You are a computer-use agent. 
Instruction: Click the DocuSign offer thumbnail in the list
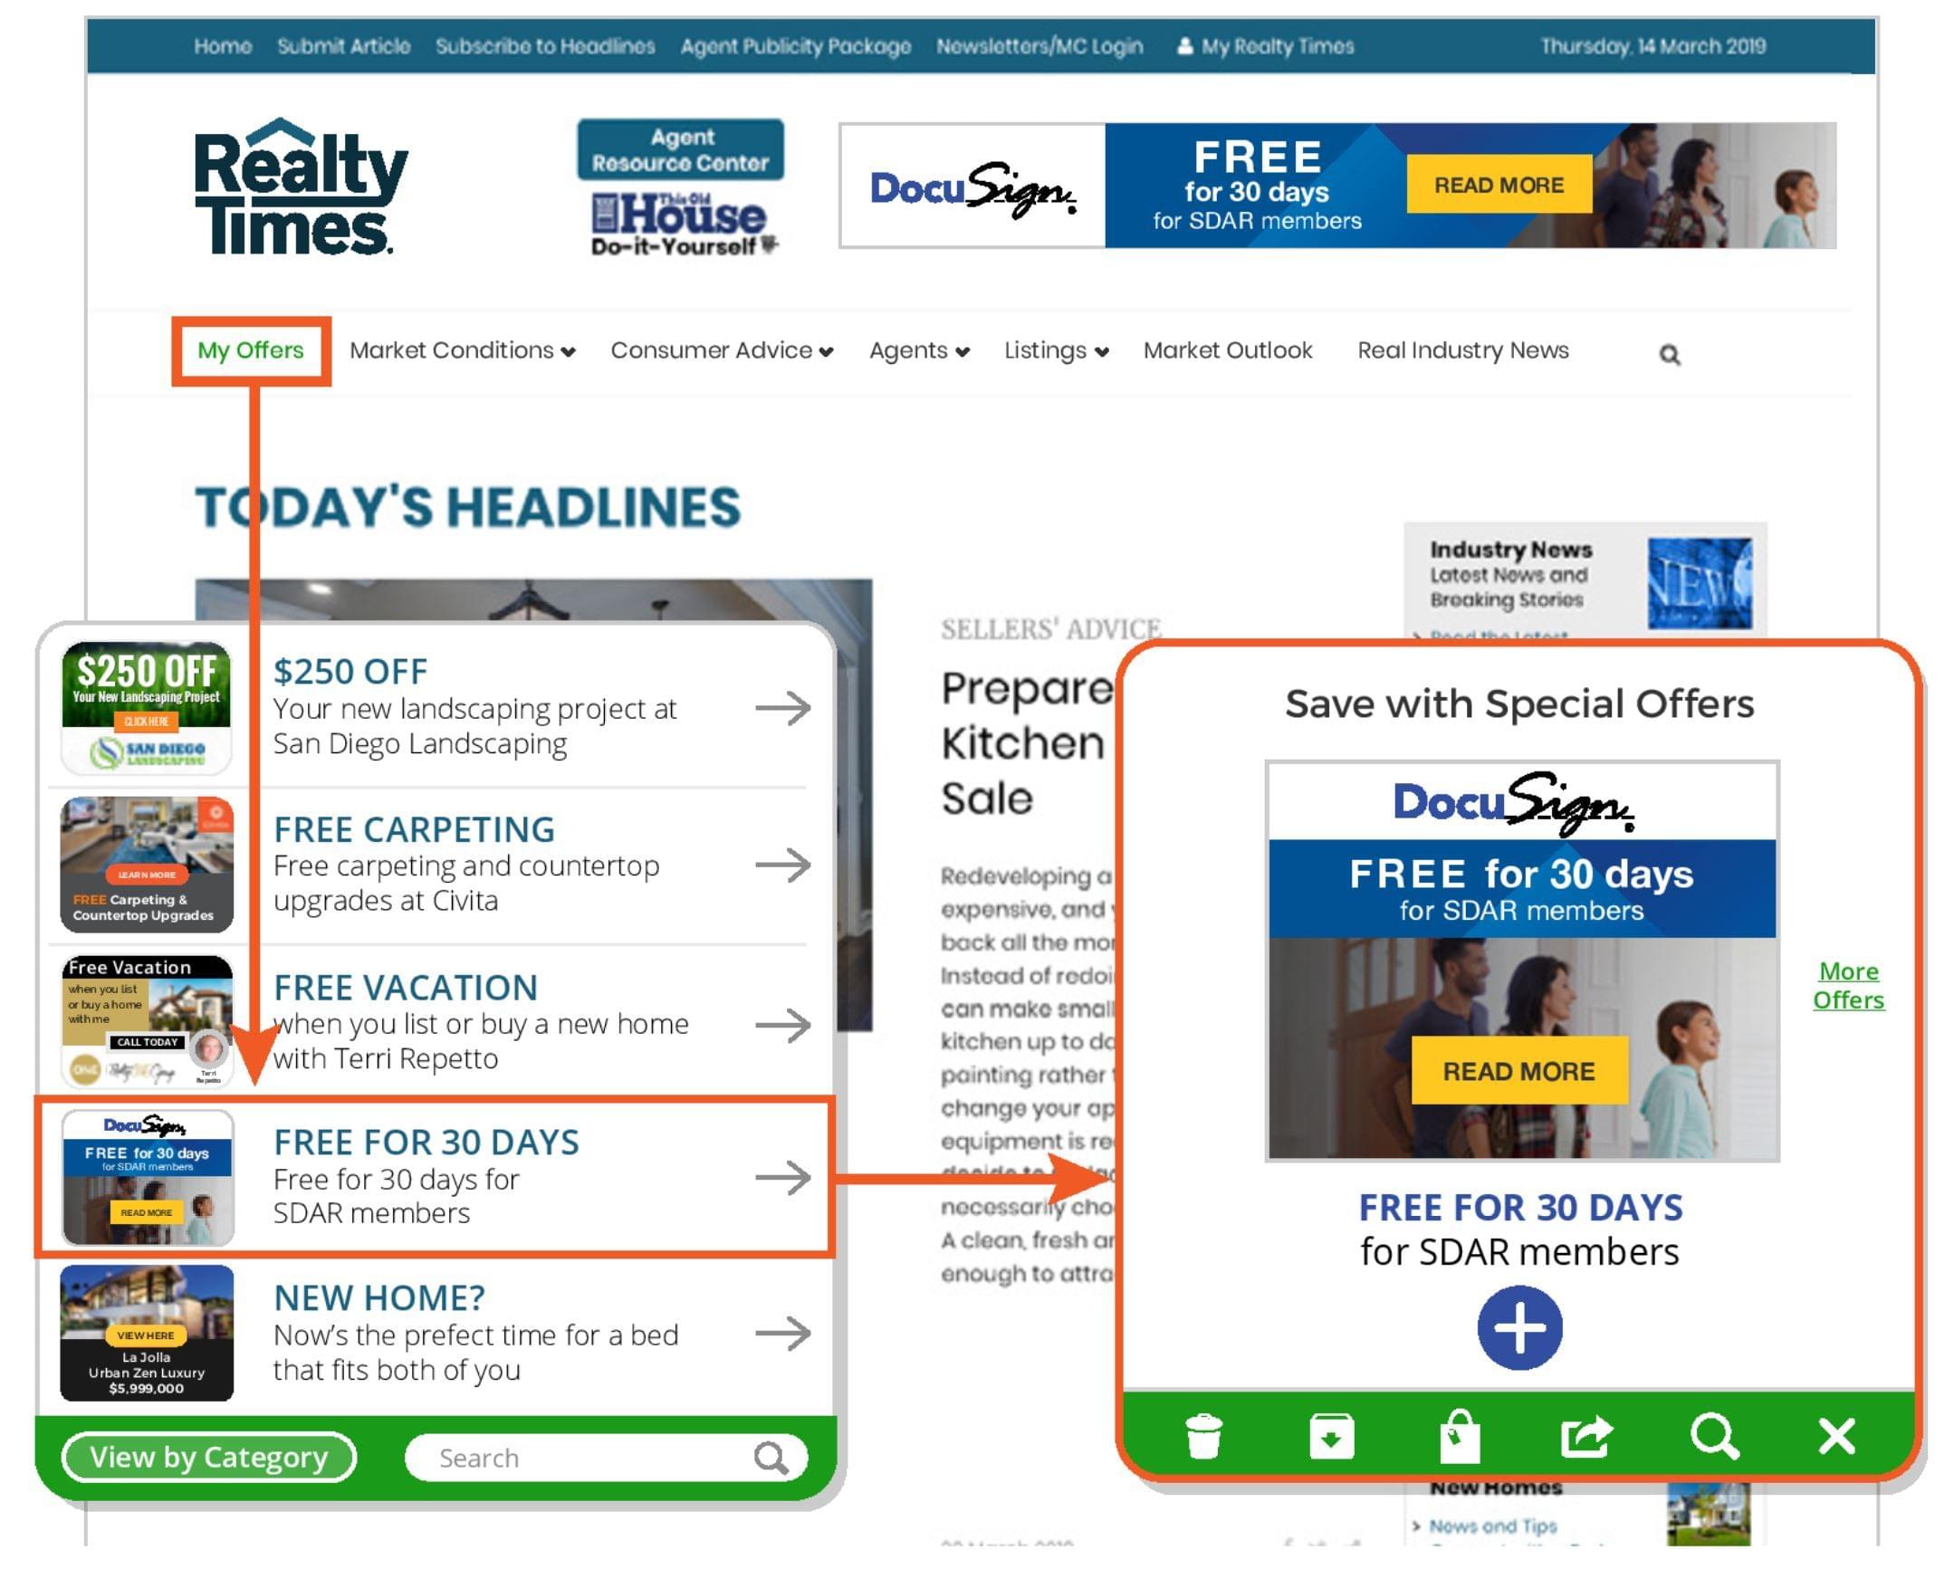[x=146, y=1178]
